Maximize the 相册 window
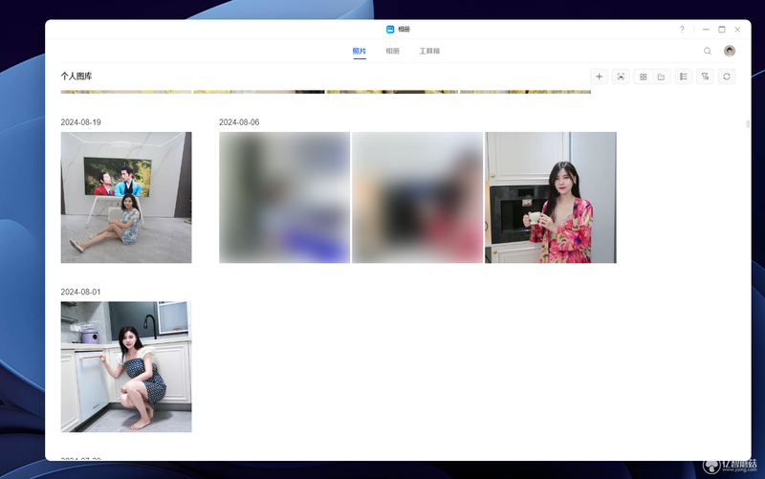765x479 pixels. 722,30
